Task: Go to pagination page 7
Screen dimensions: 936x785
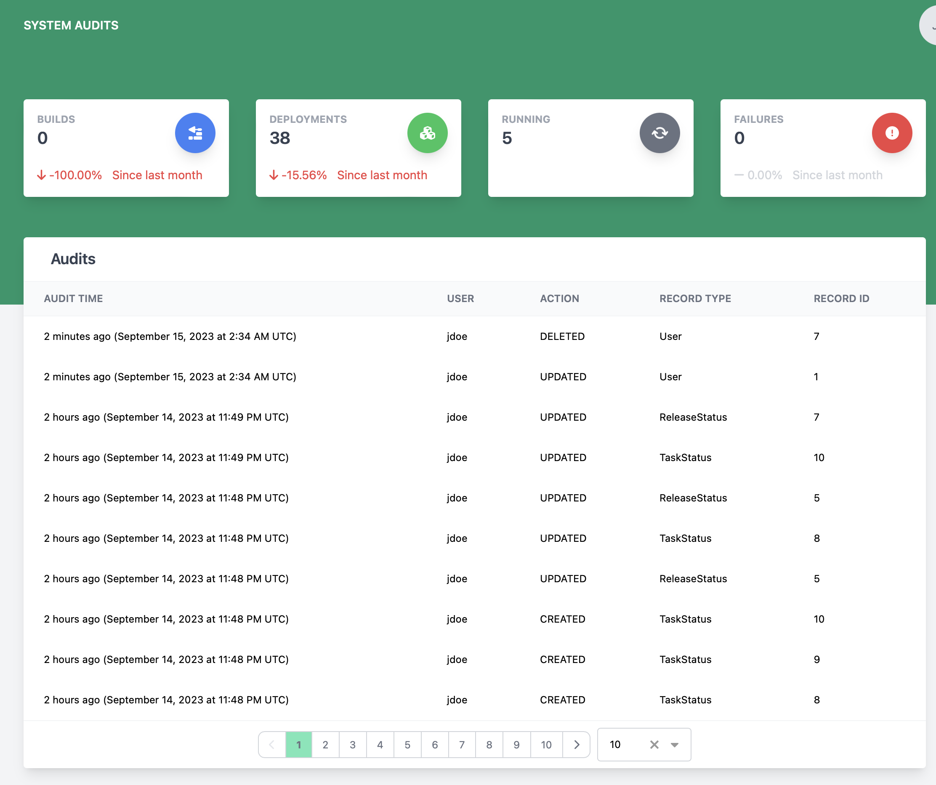Action: 462,745
